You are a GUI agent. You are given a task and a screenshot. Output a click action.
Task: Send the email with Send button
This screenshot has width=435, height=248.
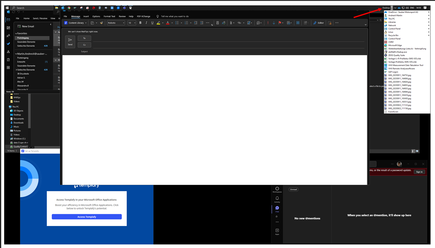coord(70,42)
